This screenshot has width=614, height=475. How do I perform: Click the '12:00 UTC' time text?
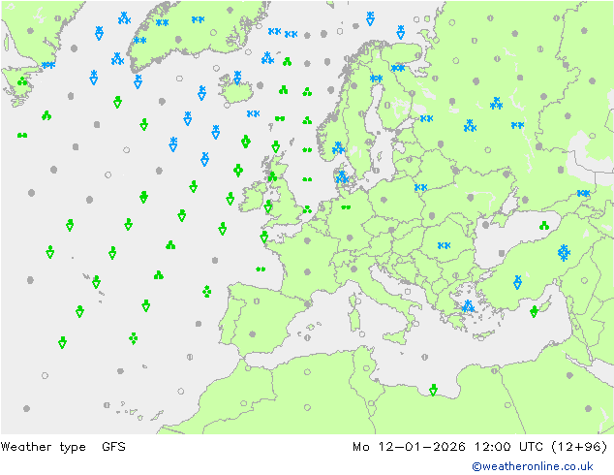click(508, 447)
